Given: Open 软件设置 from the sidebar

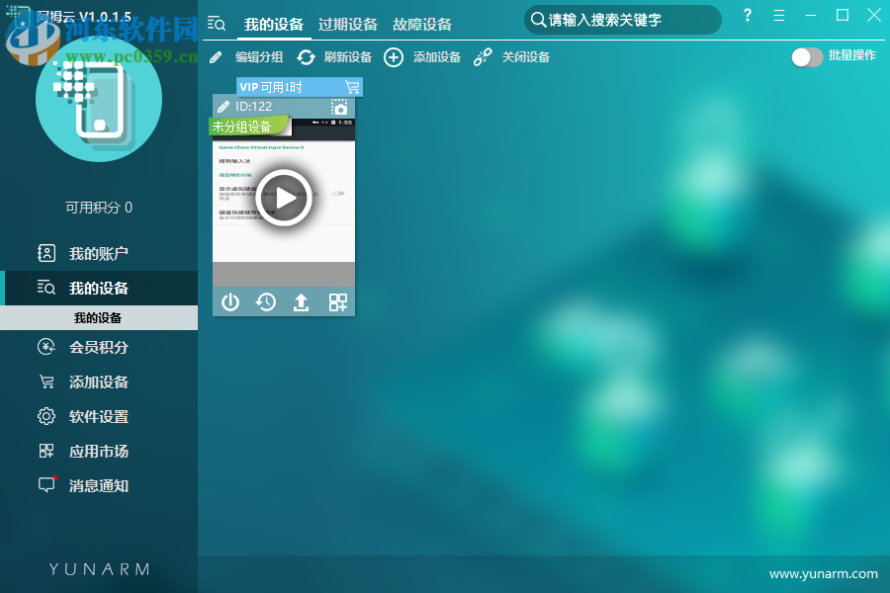Looking at the screenshot, I should tap(89, 416).
